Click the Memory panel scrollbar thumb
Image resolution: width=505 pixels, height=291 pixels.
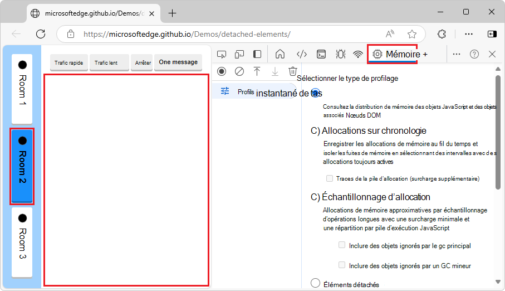point(498,132)
